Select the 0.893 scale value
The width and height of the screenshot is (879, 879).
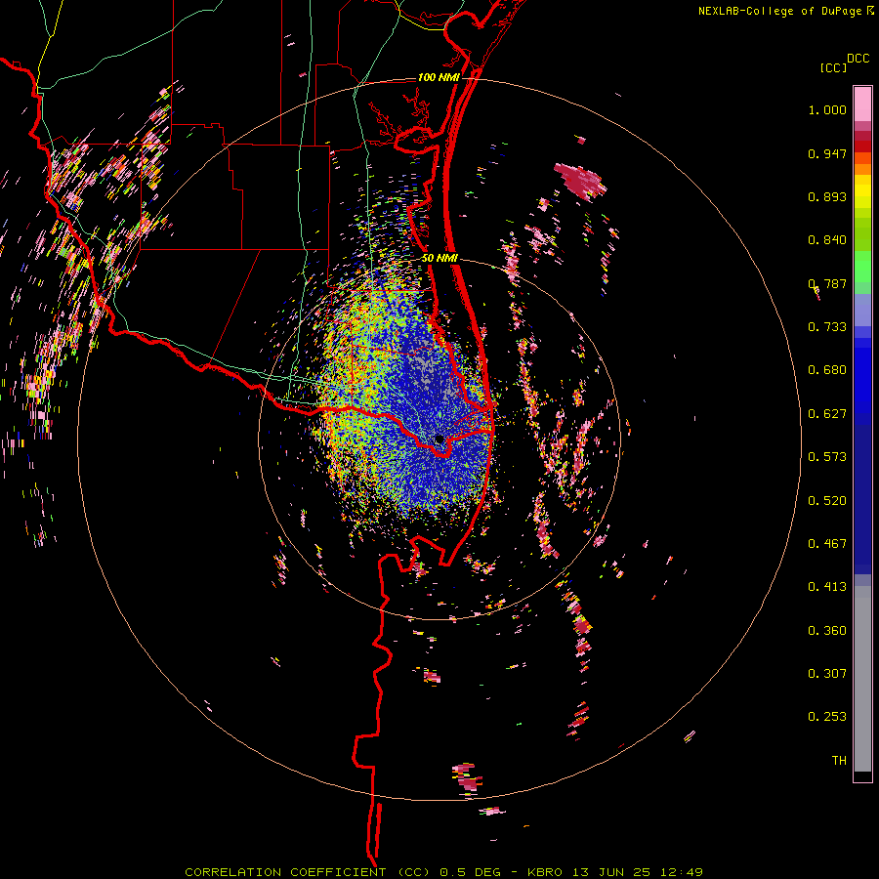[x=827, y=196]
